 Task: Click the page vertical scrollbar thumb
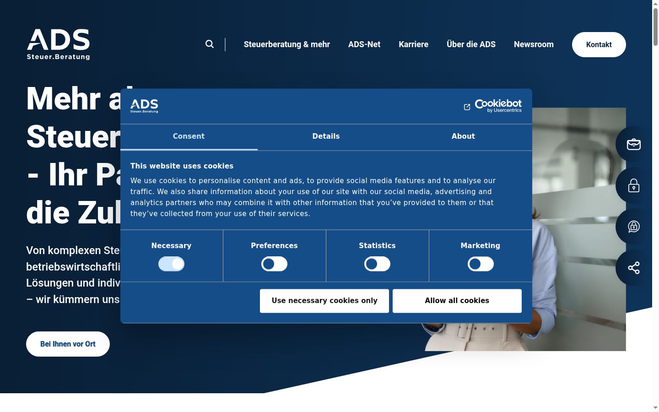tap(655, 27)
